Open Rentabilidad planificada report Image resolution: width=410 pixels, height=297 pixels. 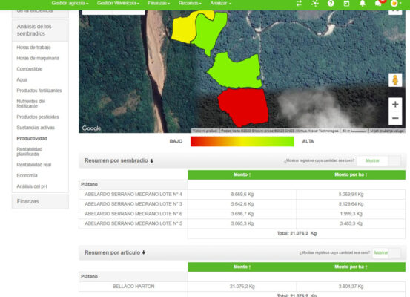coord(30,151)
